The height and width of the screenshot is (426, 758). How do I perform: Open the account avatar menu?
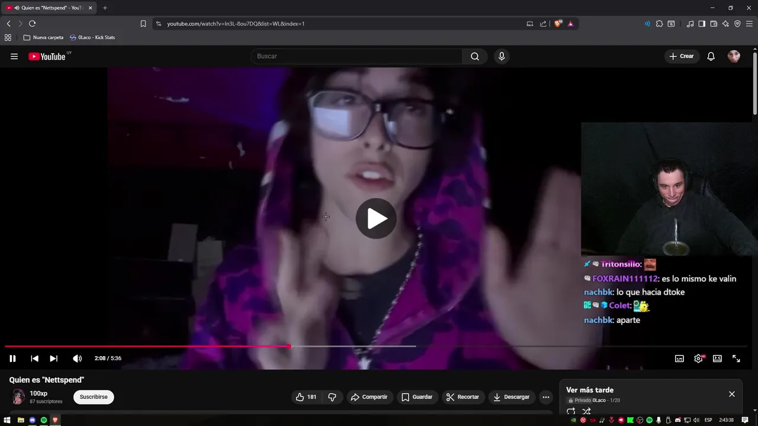734,56
